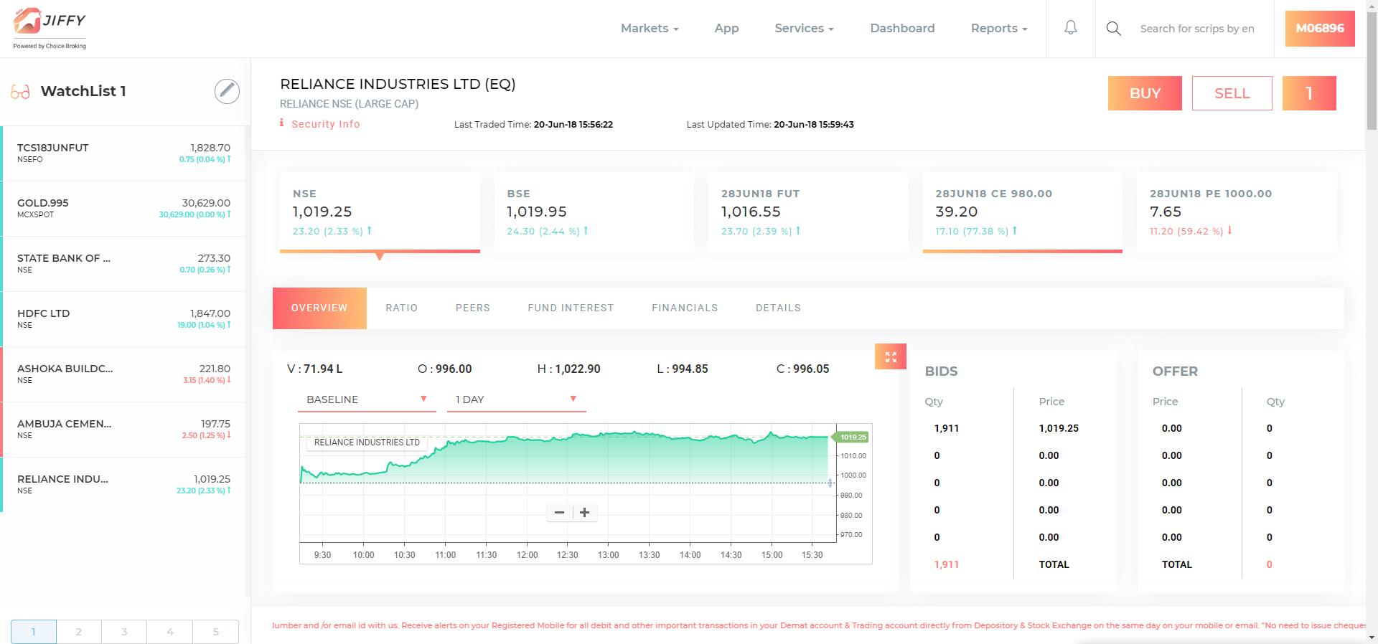Expand the chart to fullscreen
This screenshot has width=1378, height=644.
891,356
